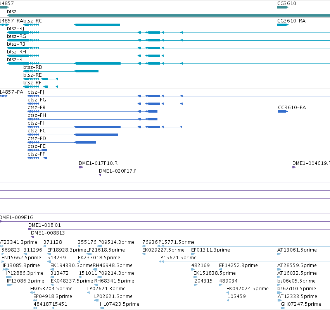This screenshot has height=310, width=330.
Task: Click the btsz-RF transcript label
Action: tap(32, 83)
